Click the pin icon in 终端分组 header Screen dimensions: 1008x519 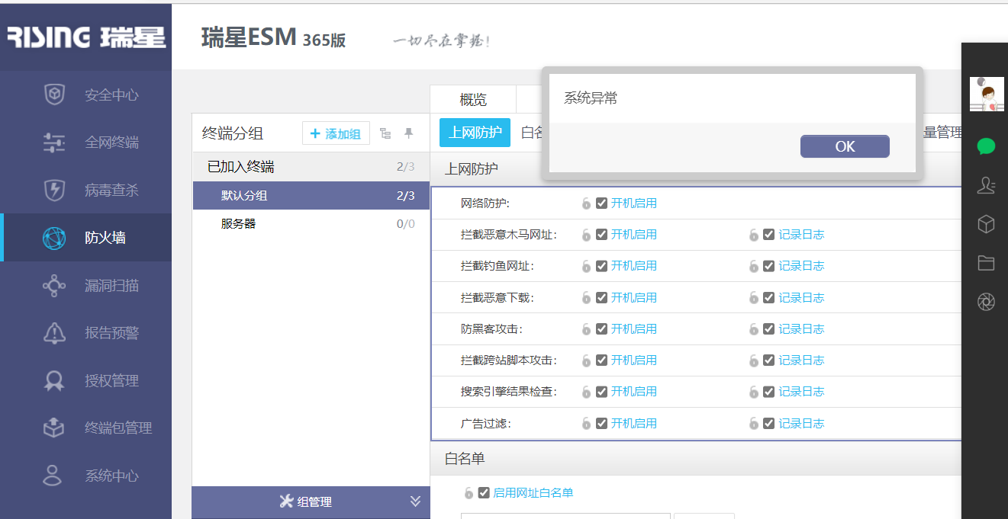[409, 133]
